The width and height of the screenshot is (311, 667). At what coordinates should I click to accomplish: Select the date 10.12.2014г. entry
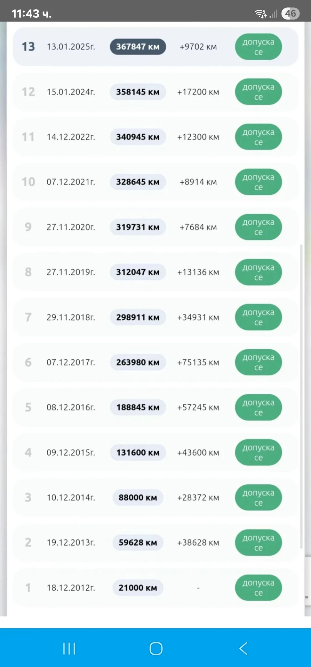(x=71, y=497)
